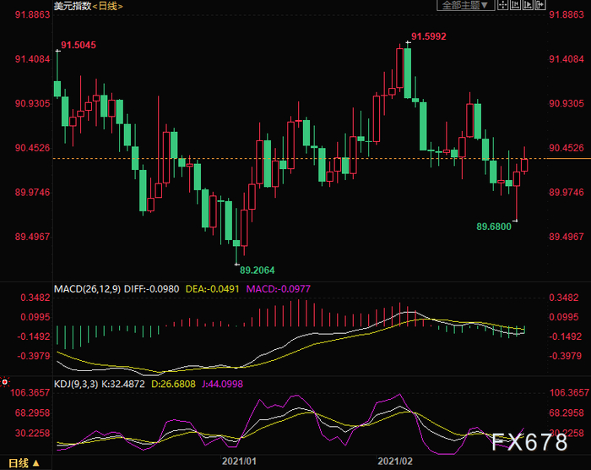Viewport: 591px width, 470px height.
Task: Click the play/scroll chart icon
Action: (528, 5)
